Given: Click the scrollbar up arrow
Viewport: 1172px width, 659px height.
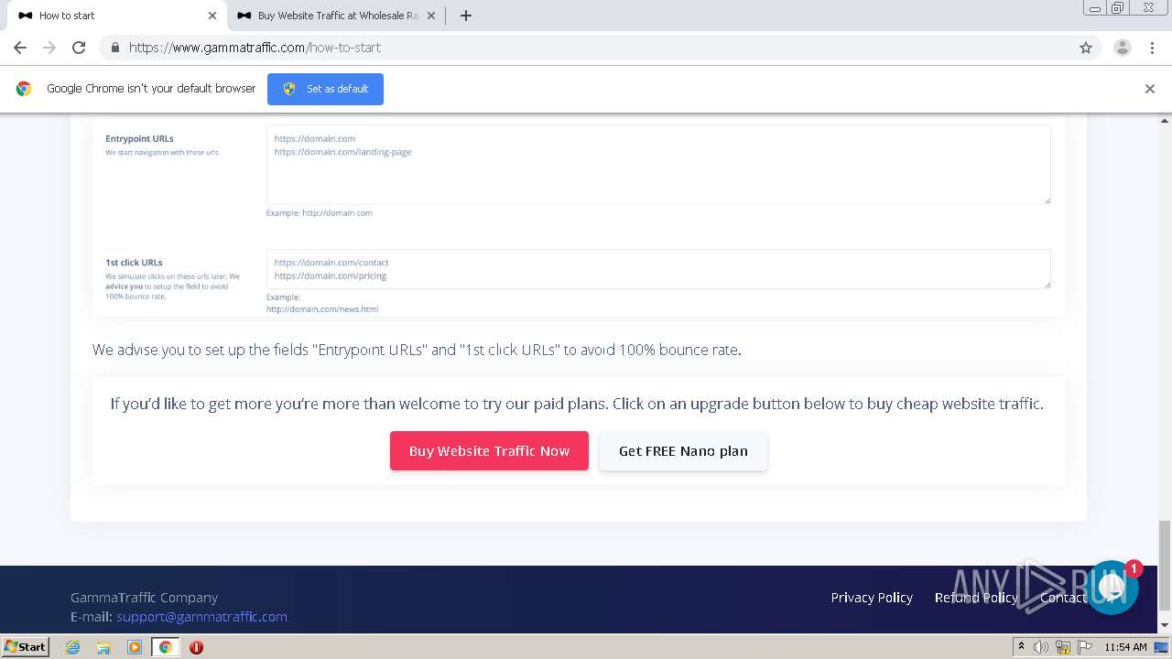Looking at the screenshot, I should point(1165,121).
